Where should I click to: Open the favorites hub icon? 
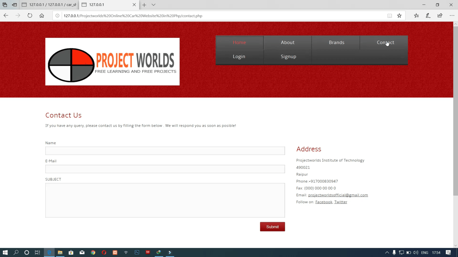click(x=416, y=16)
